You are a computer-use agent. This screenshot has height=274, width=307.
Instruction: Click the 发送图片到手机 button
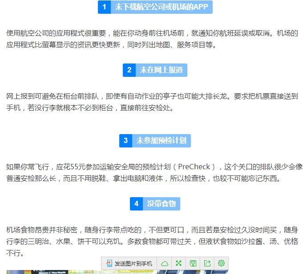[x=129, y=263]
